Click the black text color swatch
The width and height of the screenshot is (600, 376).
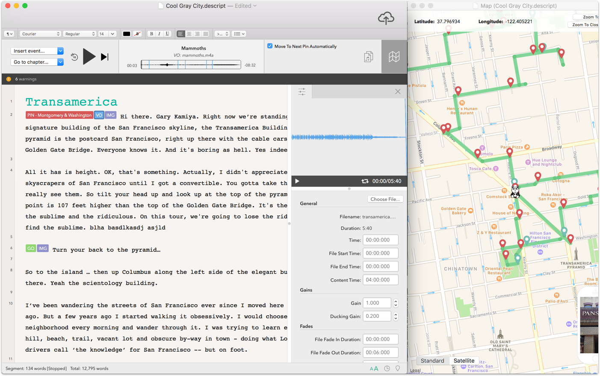[127, 34]
